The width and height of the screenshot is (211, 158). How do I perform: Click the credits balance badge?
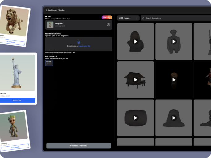(x=107, y=18)
